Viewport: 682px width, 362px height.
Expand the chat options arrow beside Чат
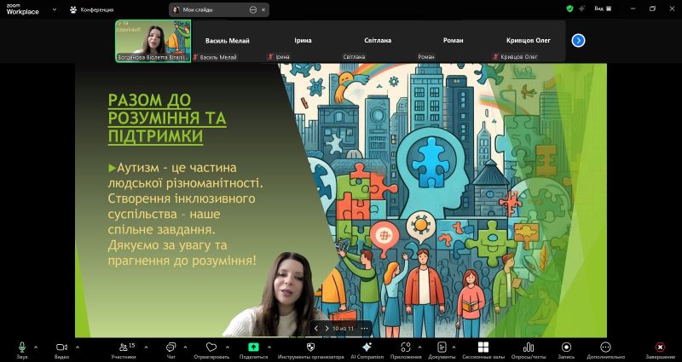coord(185,348)
